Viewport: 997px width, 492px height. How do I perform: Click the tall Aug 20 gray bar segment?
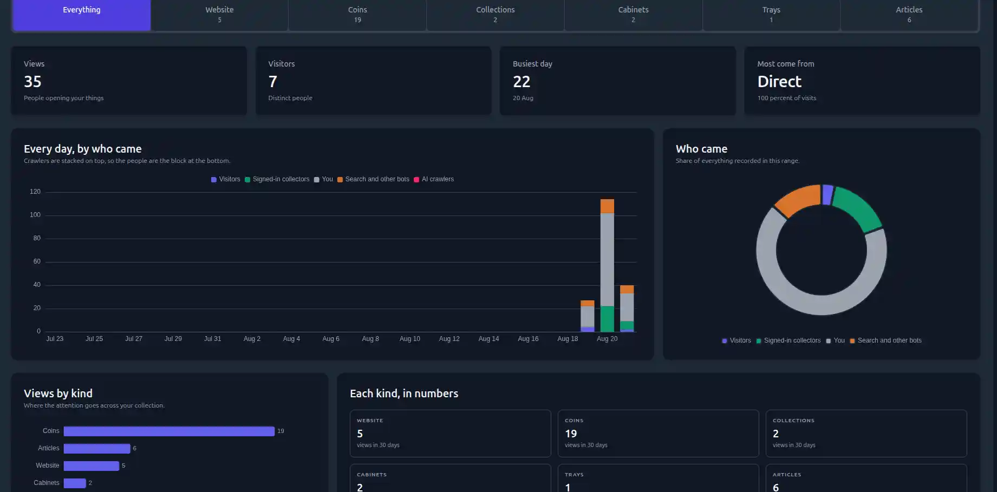[607, 260]
